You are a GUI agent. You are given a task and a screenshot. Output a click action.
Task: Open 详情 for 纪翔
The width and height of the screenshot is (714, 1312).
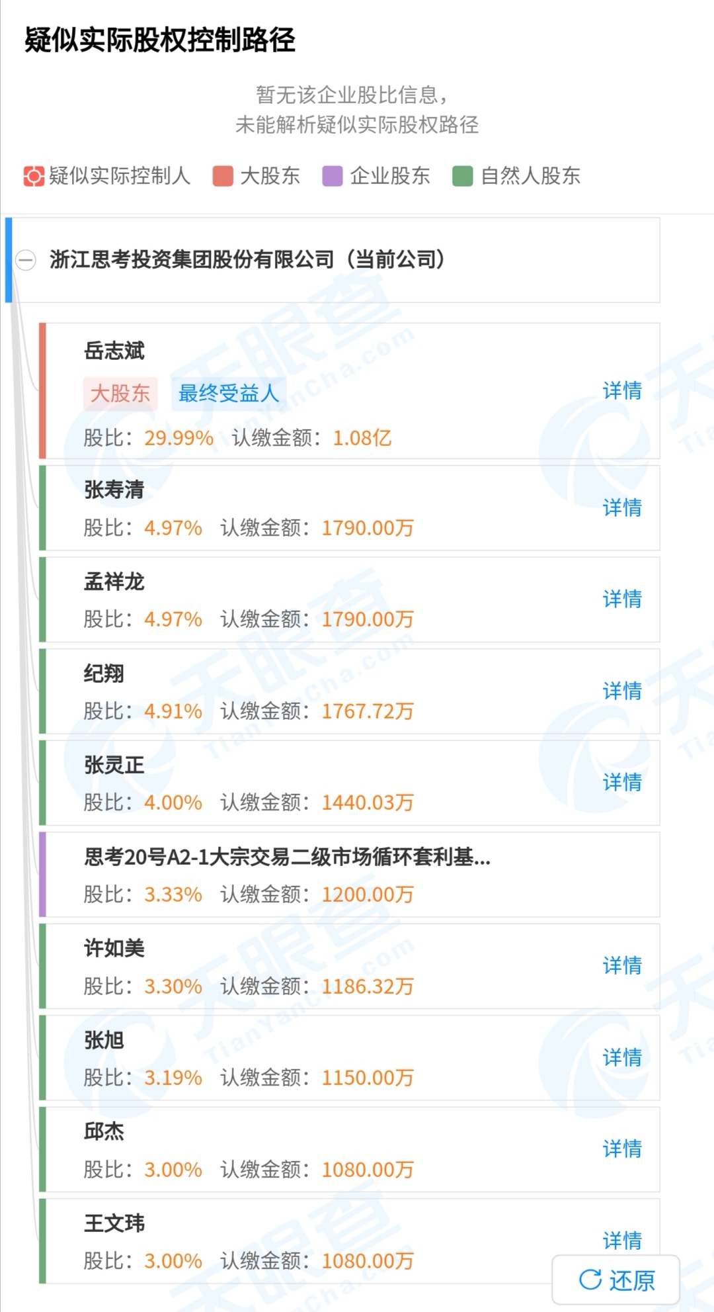[x=622, y=691]
